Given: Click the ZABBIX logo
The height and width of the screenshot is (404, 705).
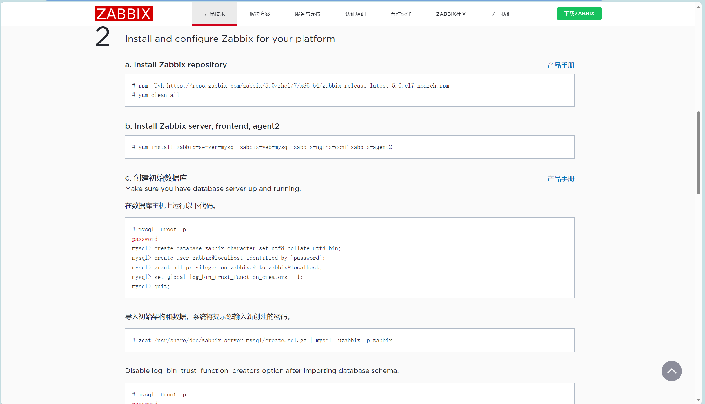Looking at the screenshot, I should [x=123, y=14].
